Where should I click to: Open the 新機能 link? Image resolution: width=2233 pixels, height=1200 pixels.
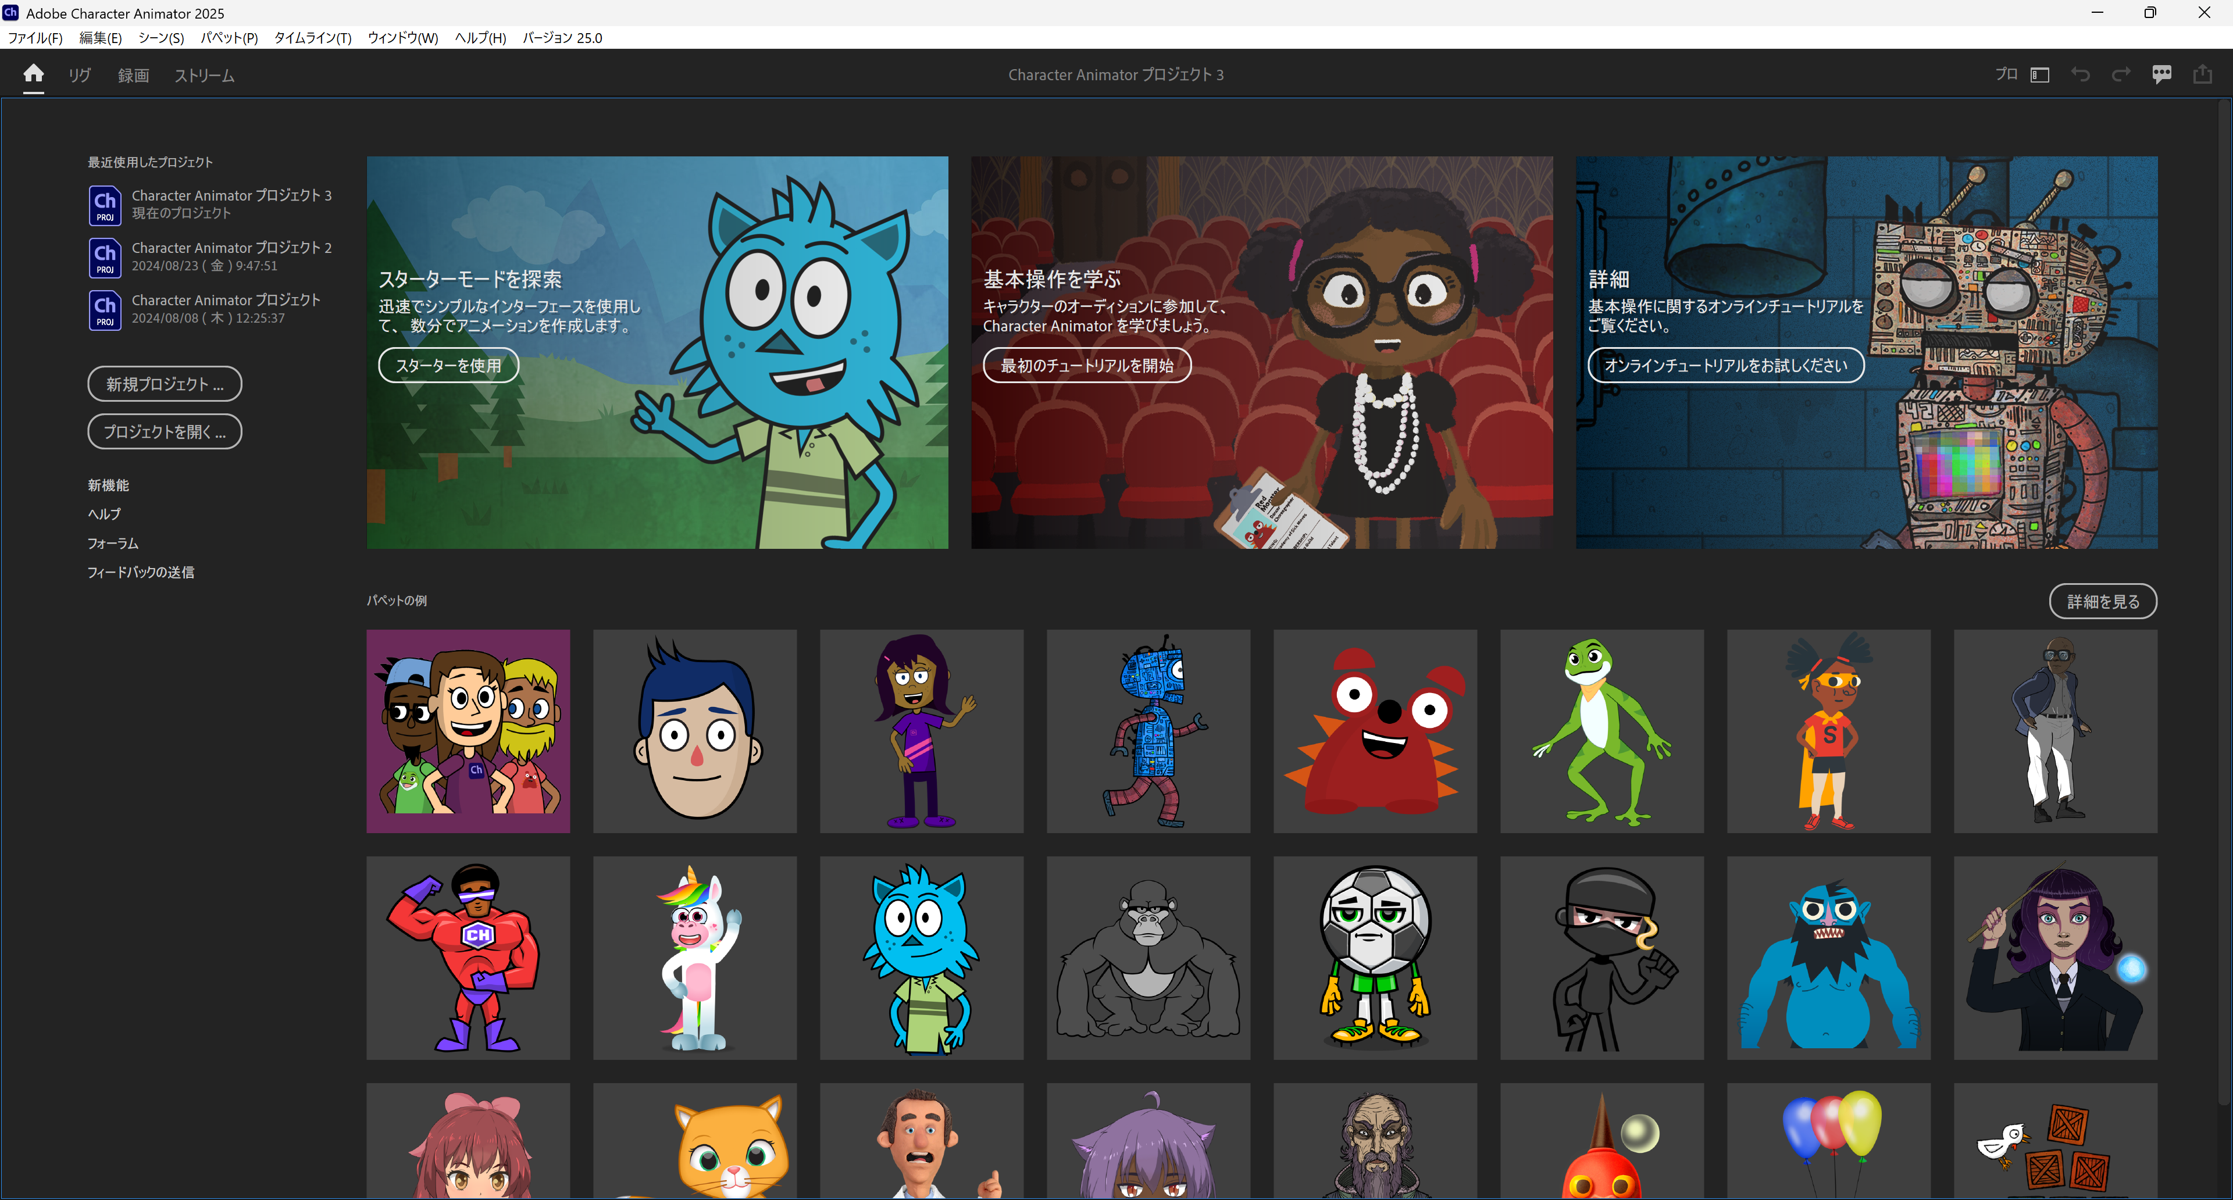coord(108,485)
